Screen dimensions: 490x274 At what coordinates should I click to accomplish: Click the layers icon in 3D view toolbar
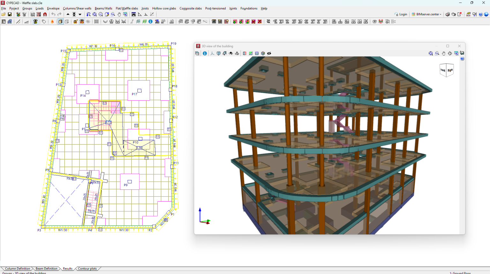click(197, 53)
